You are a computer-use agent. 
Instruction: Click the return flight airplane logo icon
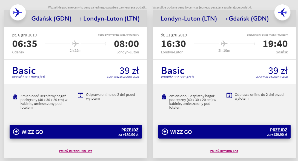[x=282, y=12]
